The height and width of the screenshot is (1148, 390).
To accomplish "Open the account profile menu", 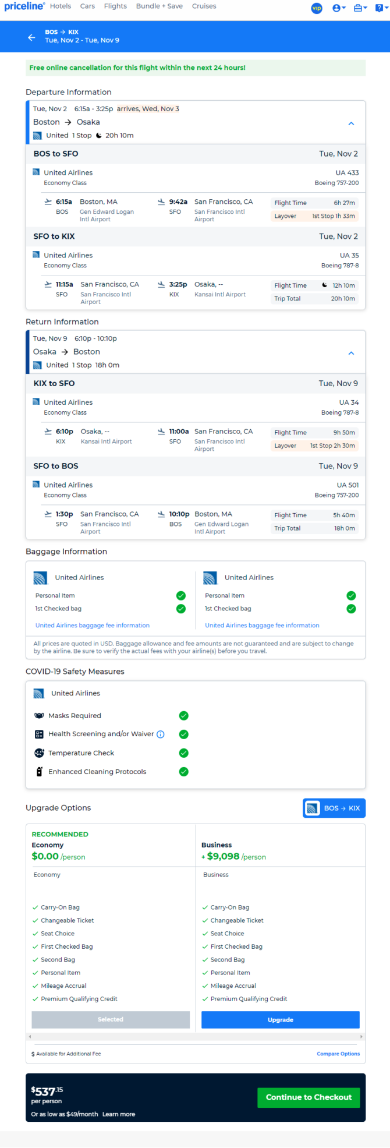I will (338, 8).
